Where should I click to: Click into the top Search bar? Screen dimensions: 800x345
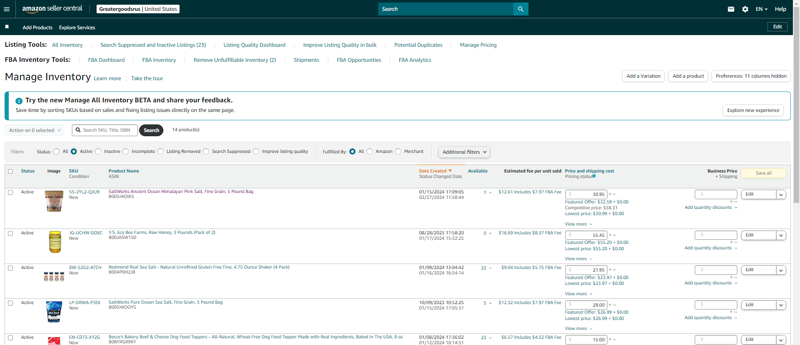(x=446, y=9)
